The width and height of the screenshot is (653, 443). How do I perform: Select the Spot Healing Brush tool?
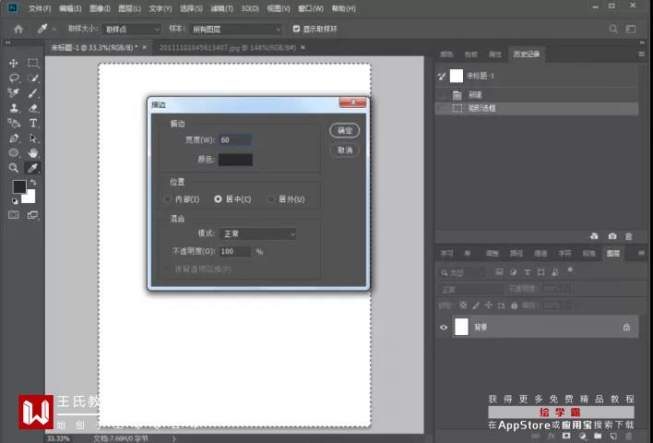pyautogui.click(x=13, y=93)
